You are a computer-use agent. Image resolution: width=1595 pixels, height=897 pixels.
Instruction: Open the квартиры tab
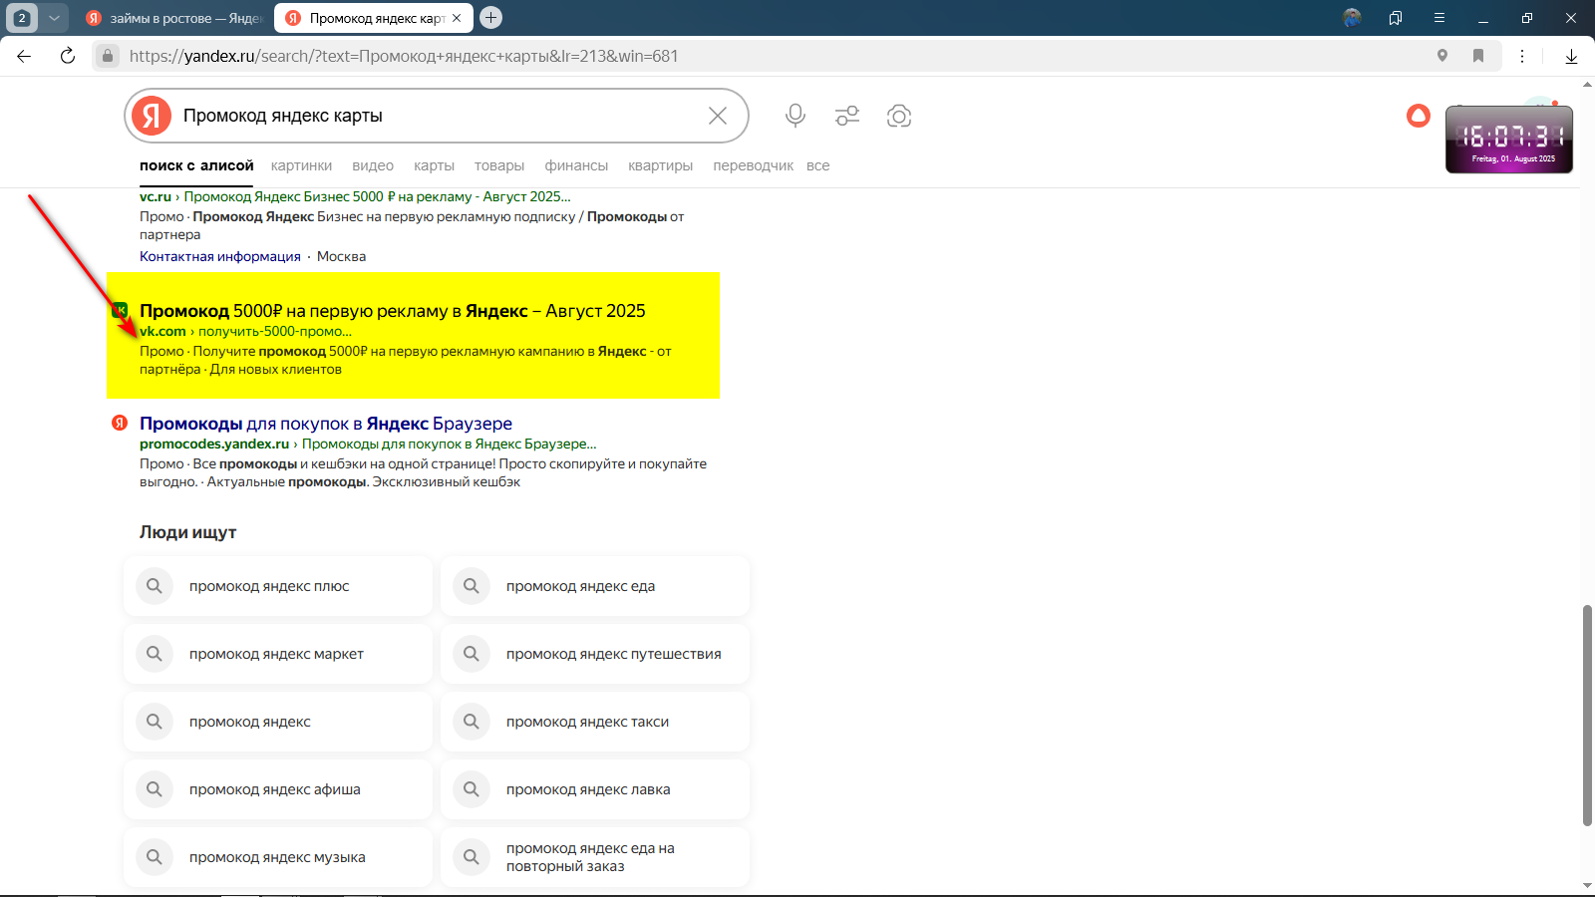pos(660,165)
